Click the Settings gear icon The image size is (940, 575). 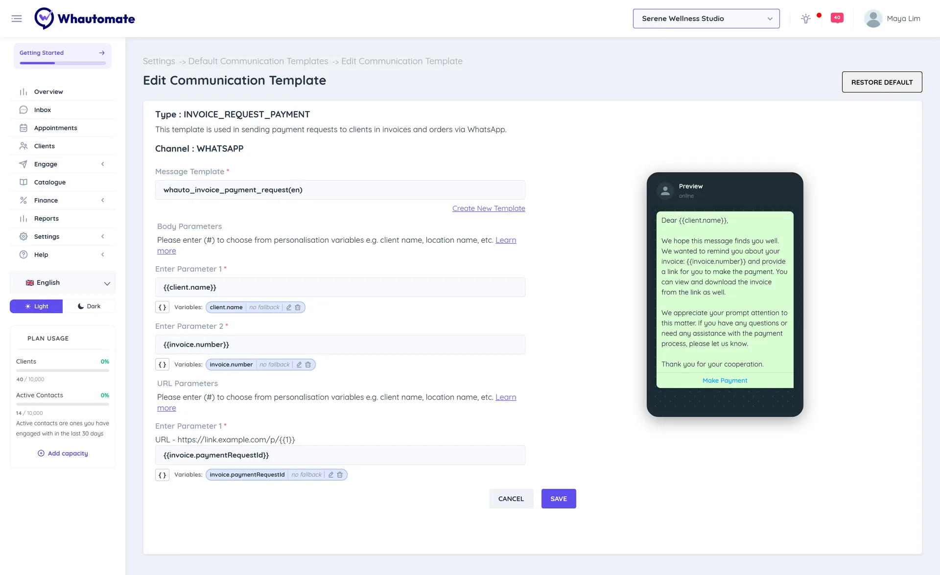tap(23, 237)
